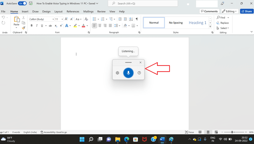Expand the Styles gallery more arrow
This screenshot has height=144, width=254.
click(210, 27)
